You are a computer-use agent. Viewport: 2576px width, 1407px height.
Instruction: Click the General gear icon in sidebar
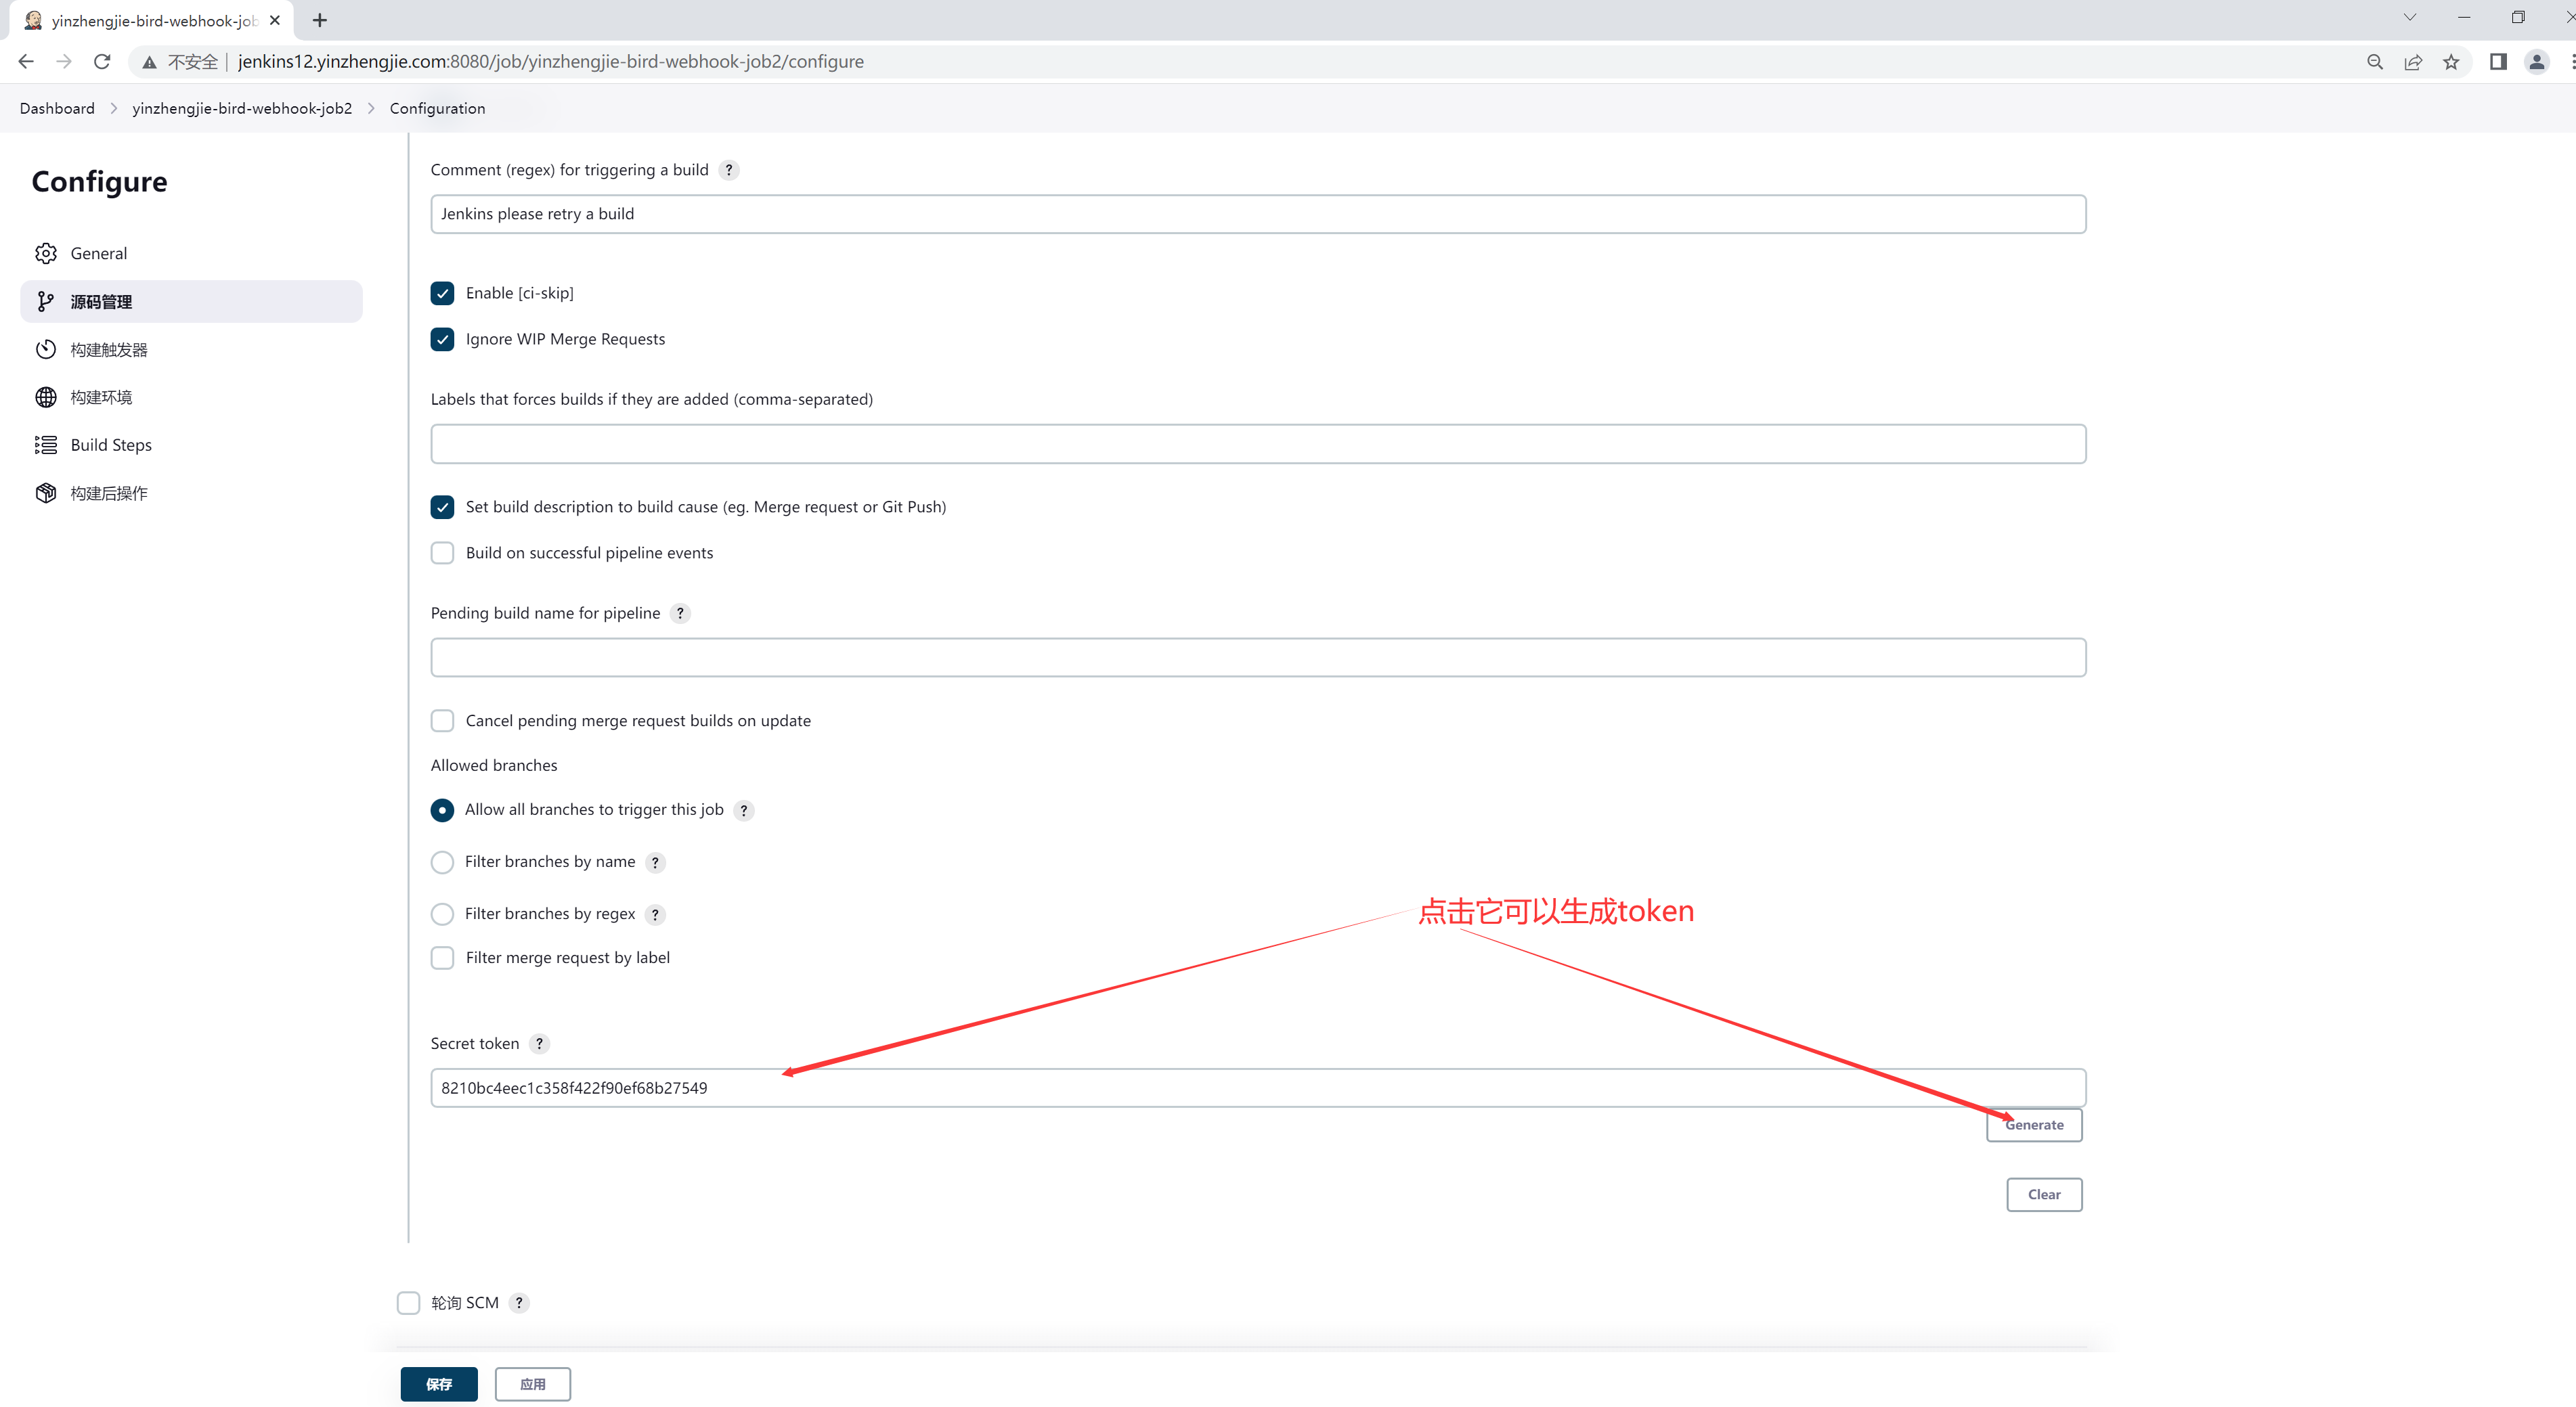[x=46, y=253]
